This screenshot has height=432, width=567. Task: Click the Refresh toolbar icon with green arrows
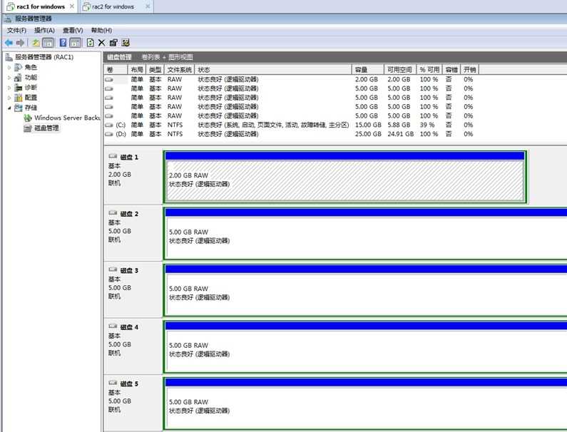[90, 43]
